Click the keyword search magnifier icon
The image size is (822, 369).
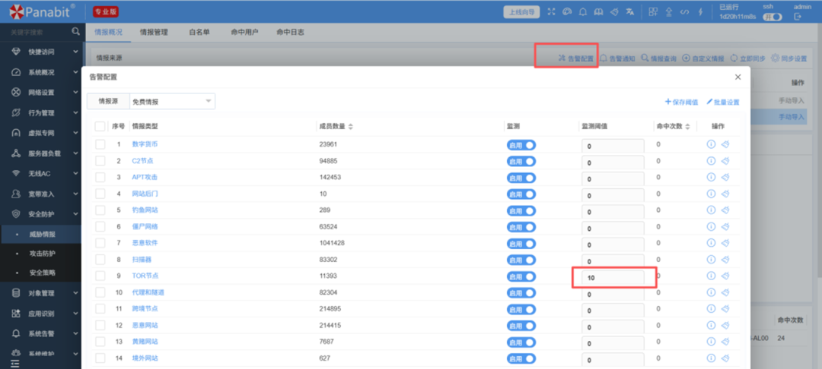point(76,32)
